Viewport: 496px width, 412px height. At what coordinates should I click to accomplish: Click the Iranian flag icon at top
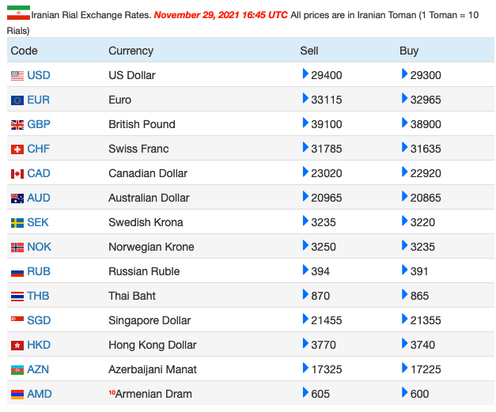(x=18, y=13)
